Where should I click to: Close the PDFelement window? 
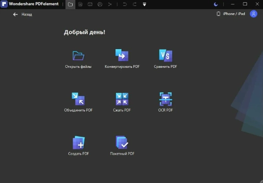(x=258, y=4)
